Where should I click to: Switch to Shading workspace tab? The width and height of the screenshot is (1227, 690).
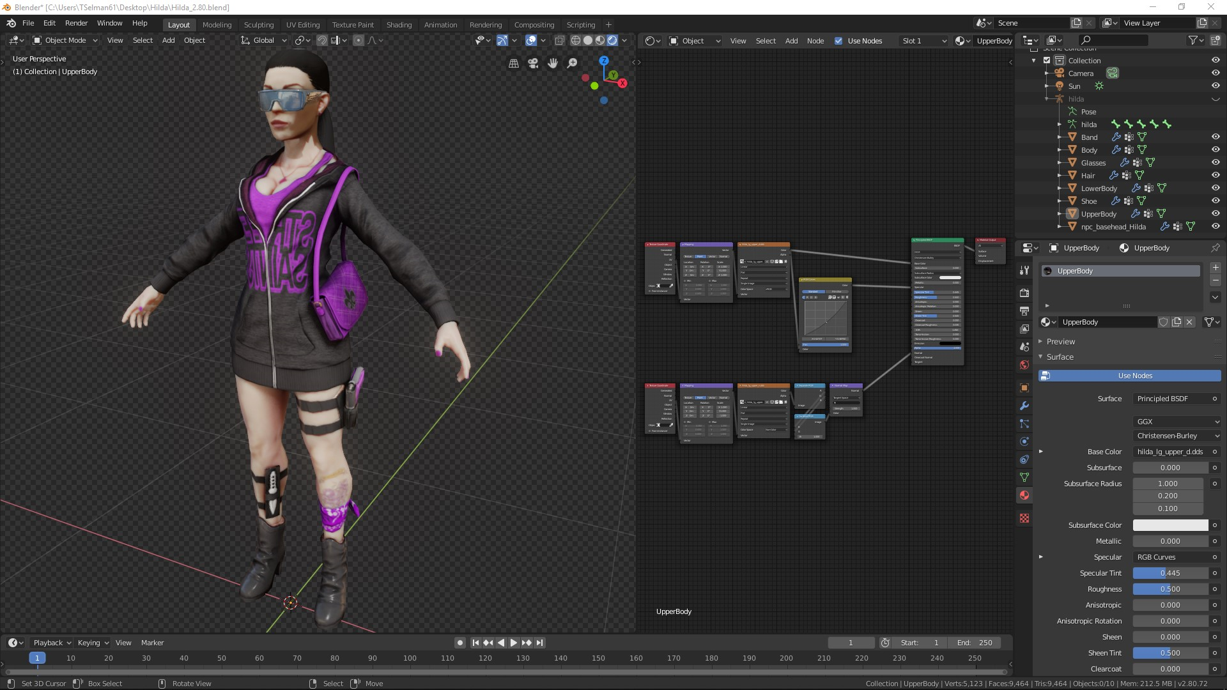tap(399, 25)
